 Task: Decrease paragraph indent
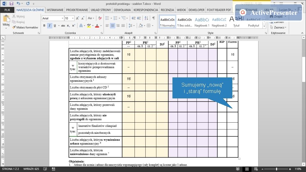(134, 18)
